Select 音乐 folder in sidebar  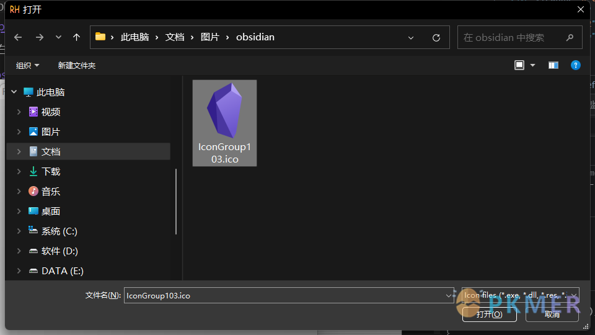50,192
